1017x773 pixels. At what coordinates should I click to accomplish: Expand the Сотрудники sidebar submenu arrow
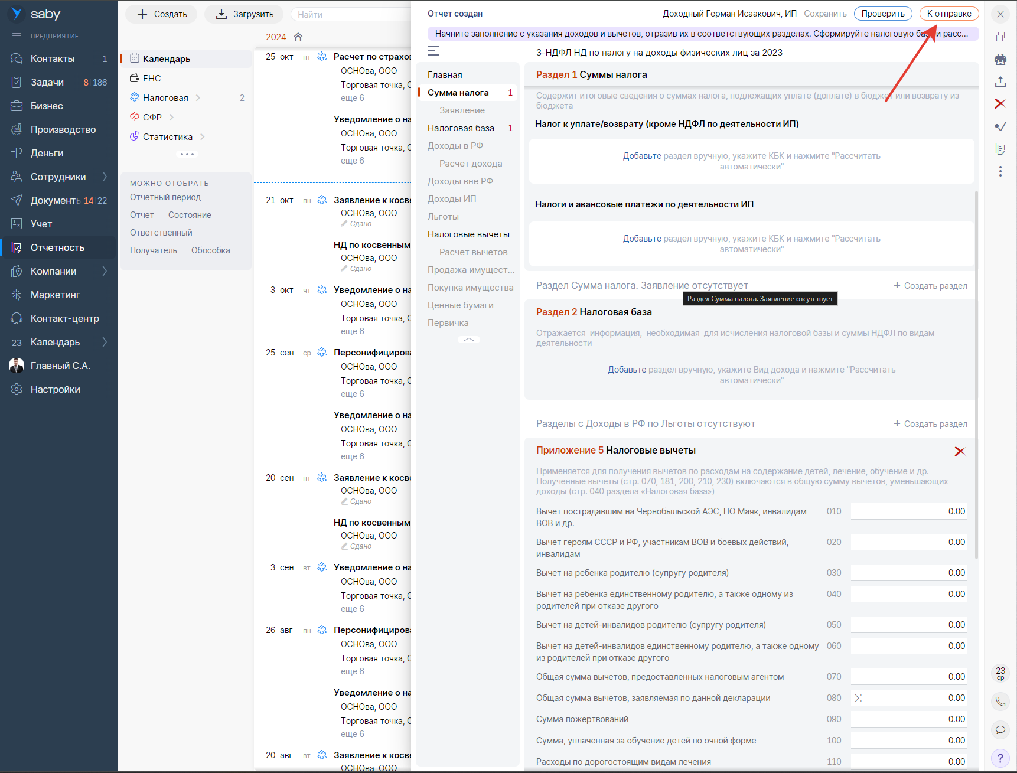point(105,177)
